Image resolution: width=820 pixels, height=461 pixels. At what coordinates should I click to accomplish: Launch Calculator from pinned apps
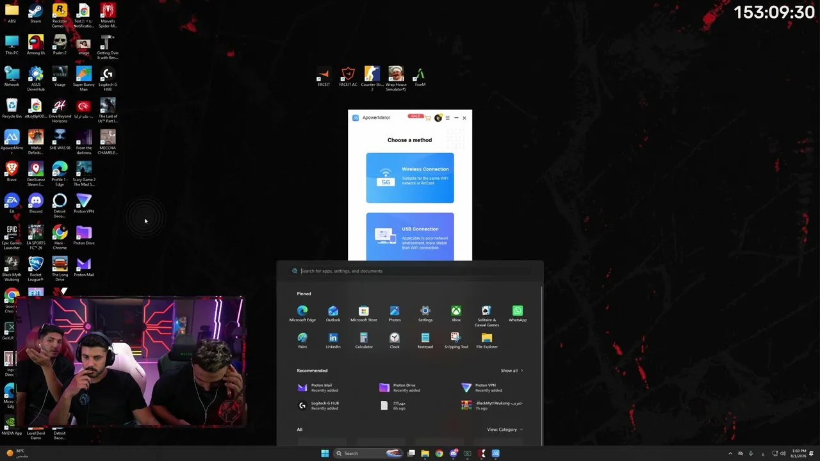pyautogui.click(x=364, y=341)
